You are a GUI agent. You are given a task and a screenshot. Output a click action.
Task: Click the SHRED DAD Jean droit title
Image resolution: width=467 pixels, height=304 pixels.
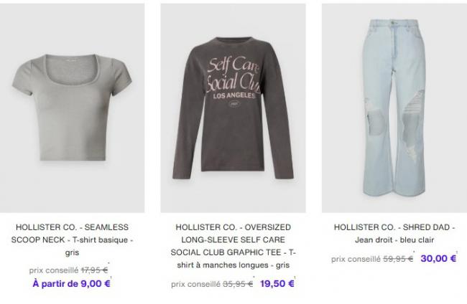[394, 234]
